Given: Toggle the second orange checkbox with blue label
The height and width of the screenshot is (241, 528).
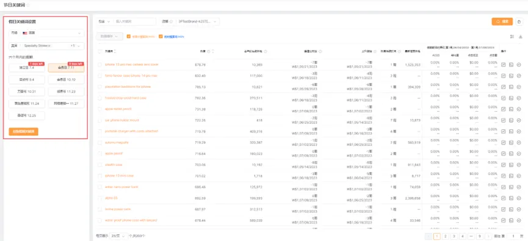Looking at the screenshot, I should [x=161, y=37].
